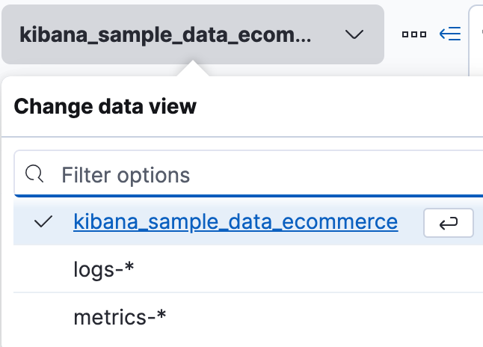
Task: Click the blue underline beneath the filter field
Action: coord(247,196)
